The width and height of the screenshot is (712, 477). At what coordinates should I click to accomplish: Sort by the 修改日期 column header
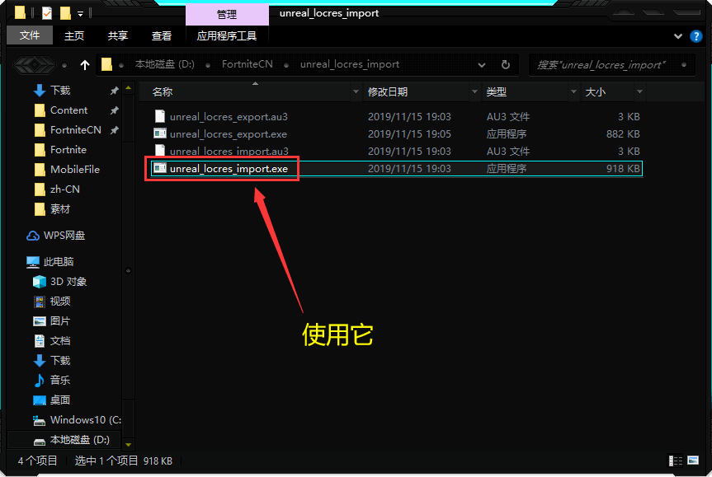[x=387, y=92]
